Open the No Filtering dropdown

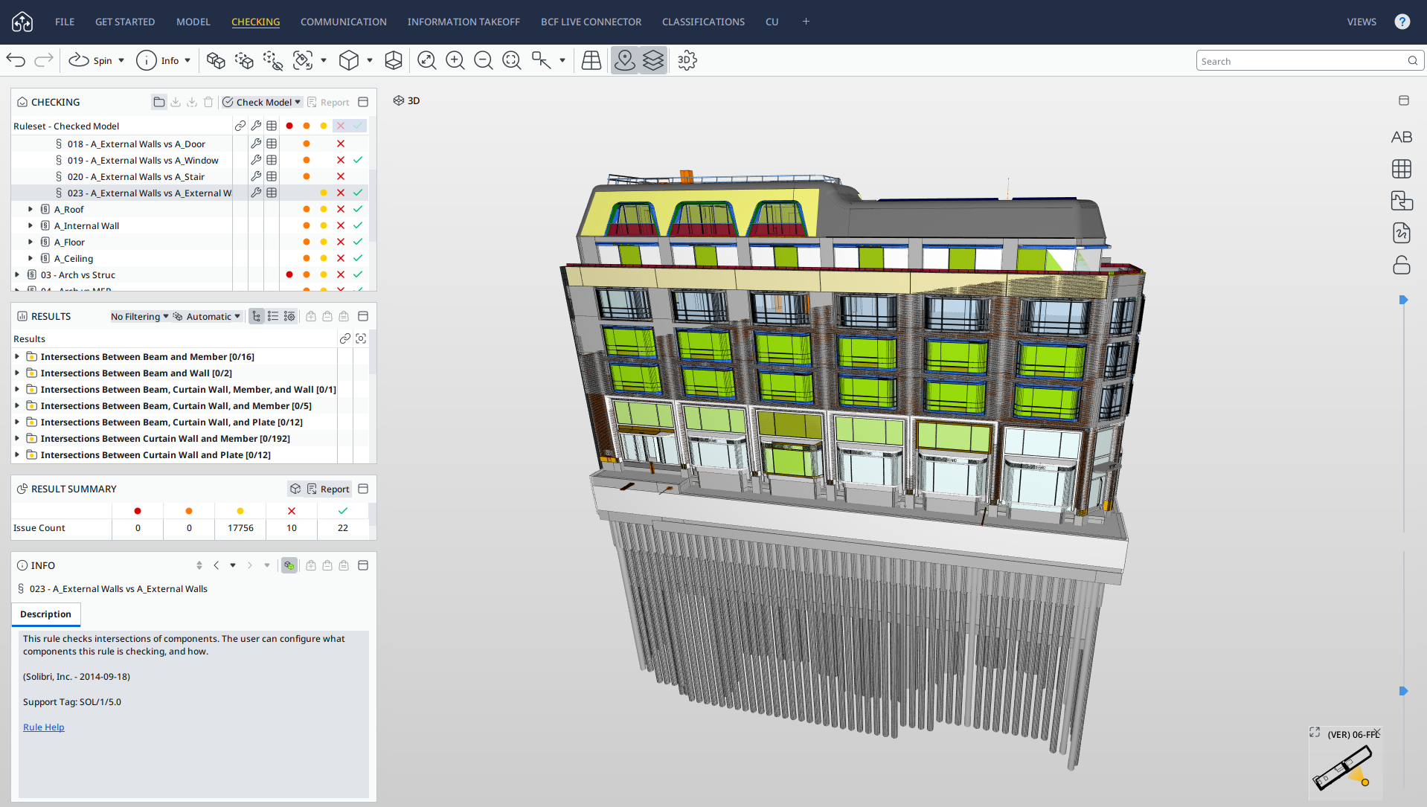(139, 317)
